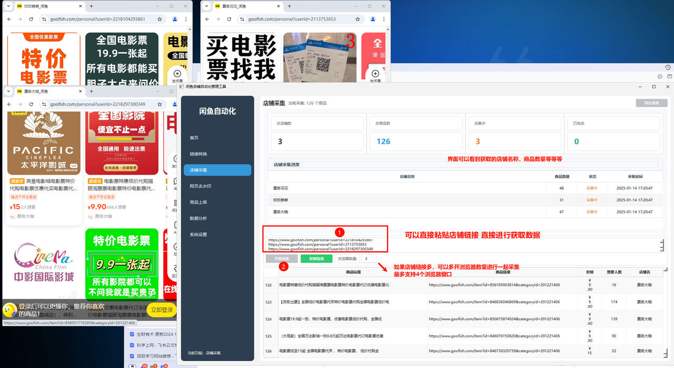This screenshot has height=368, width=674.
Task: Go back in the 票务大咖 browser window
Action: click(x=8, y=104)
